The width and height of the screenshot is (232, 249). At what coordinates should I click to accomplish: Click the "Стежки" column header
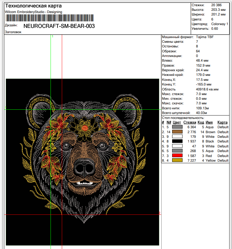pos(190,122)
